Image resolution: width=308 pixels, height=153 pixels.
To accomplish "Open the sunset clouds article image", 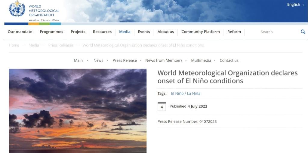I will click(78, 111).
